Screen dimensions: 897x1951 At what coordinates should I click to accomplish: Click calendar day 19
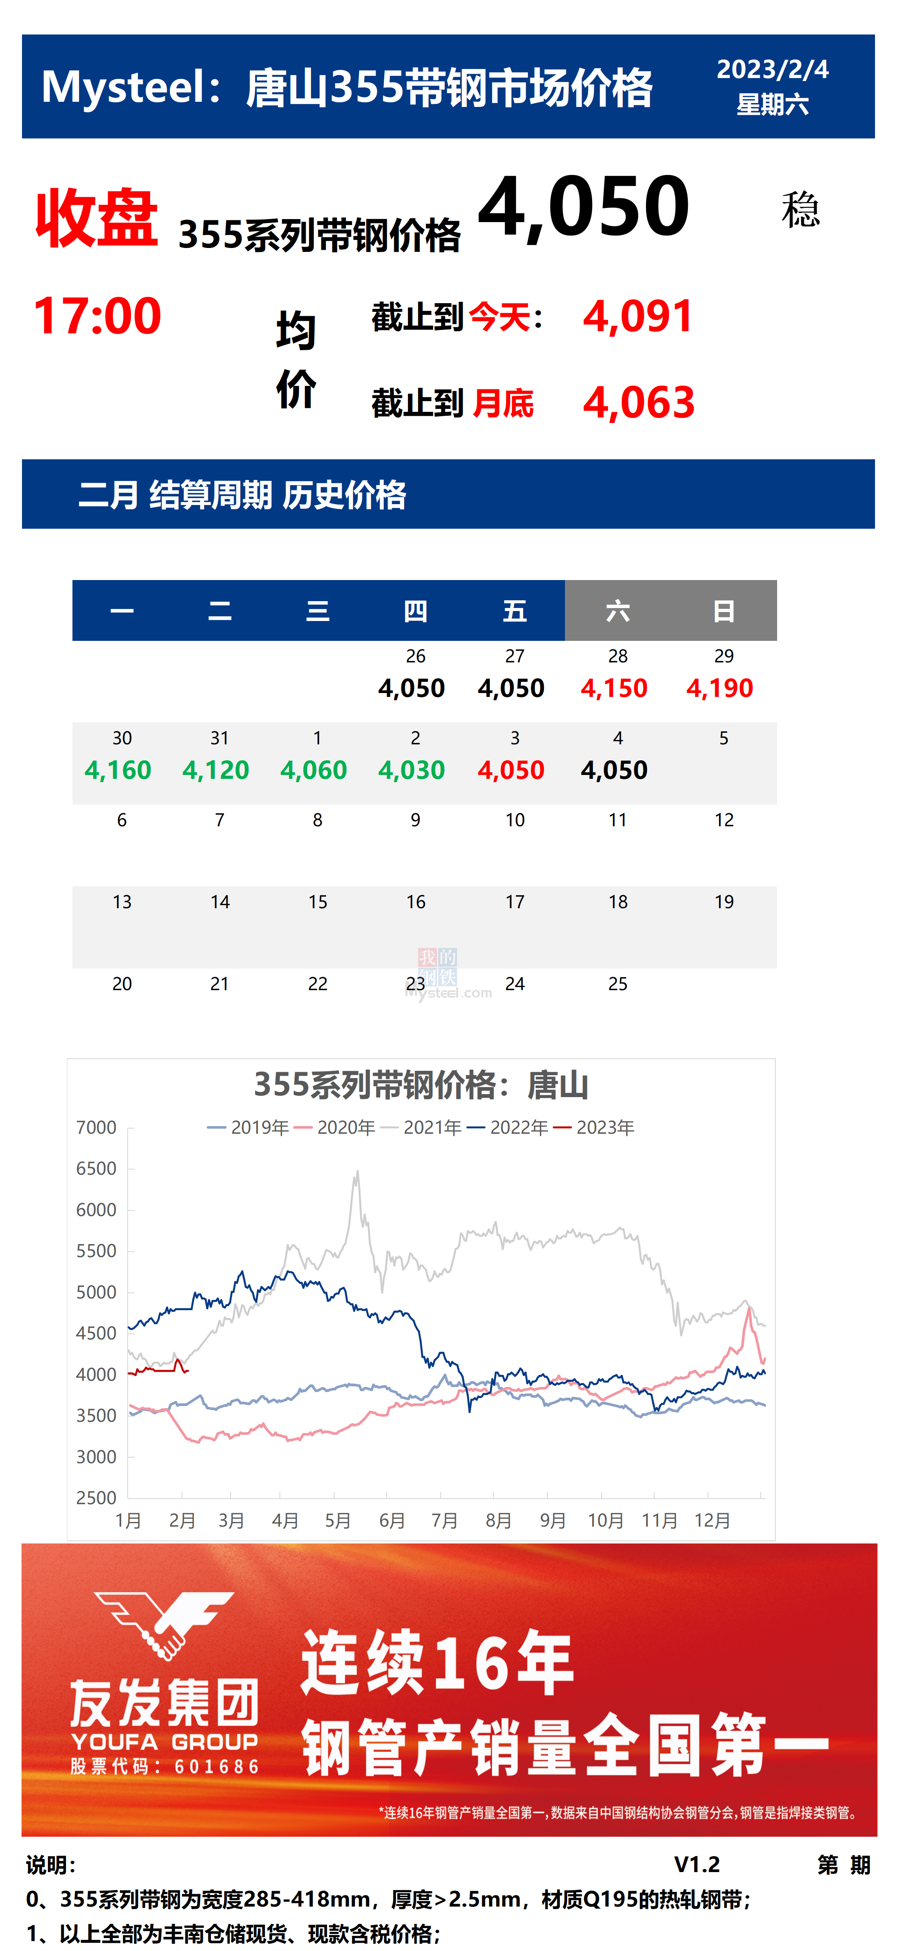pos(724,902)
